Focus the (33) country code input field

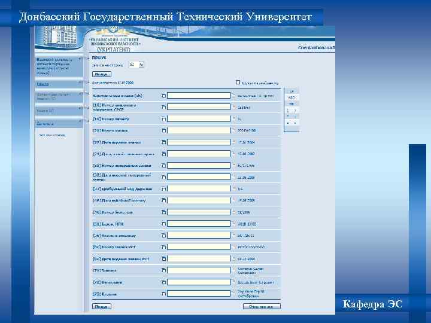pyautogui.click(x=199, y=188)
